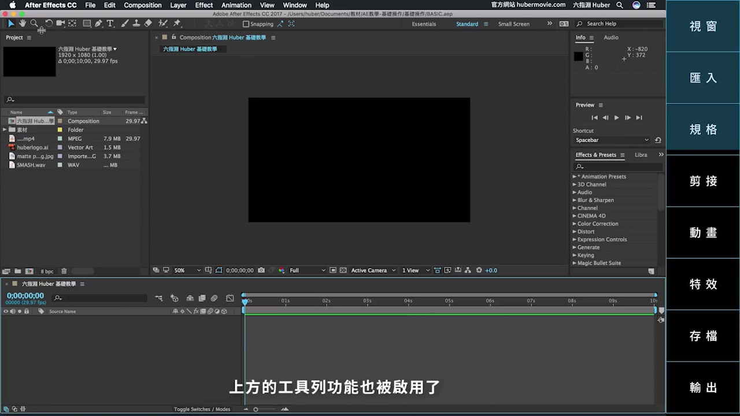This screenshot has width=740, height=416.
Task: Open the Animation menu
Action: point(236,5)
